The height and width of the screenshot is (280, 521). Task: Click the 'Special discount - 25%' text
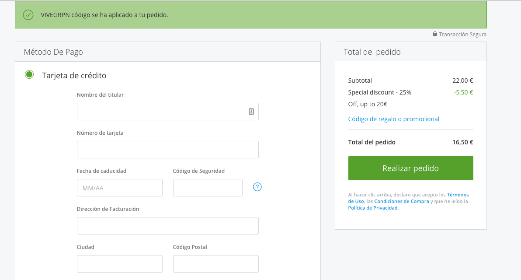coord(379,92)
